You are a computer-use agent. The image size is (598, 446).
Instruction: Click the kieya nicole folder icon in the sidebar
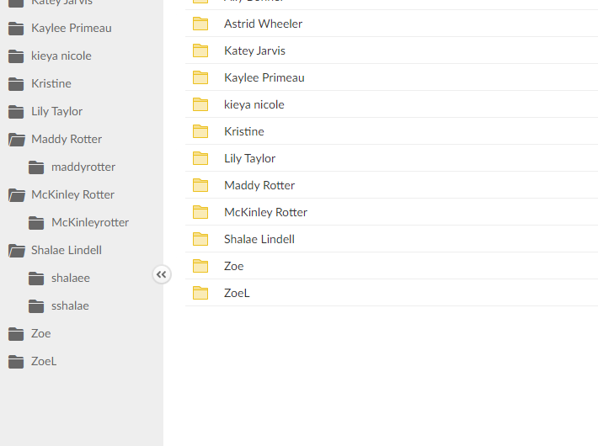tap(16, 56)
